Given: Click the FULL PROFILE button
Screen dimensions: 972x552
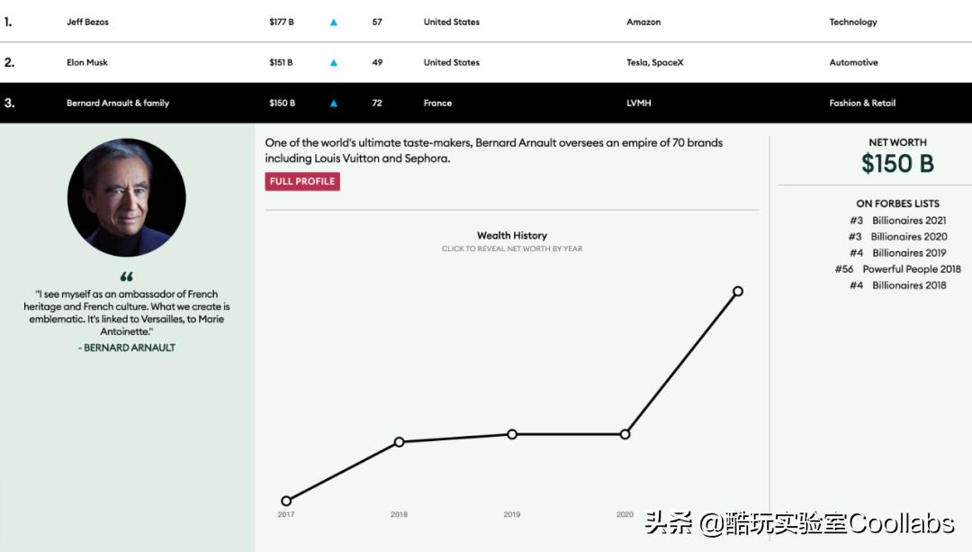Looking at the screenshot, I should click(301, 181).
